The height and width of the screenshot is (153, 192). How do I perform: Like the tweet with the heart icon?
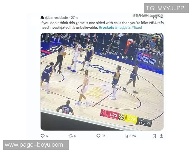[x=98, y=136]
